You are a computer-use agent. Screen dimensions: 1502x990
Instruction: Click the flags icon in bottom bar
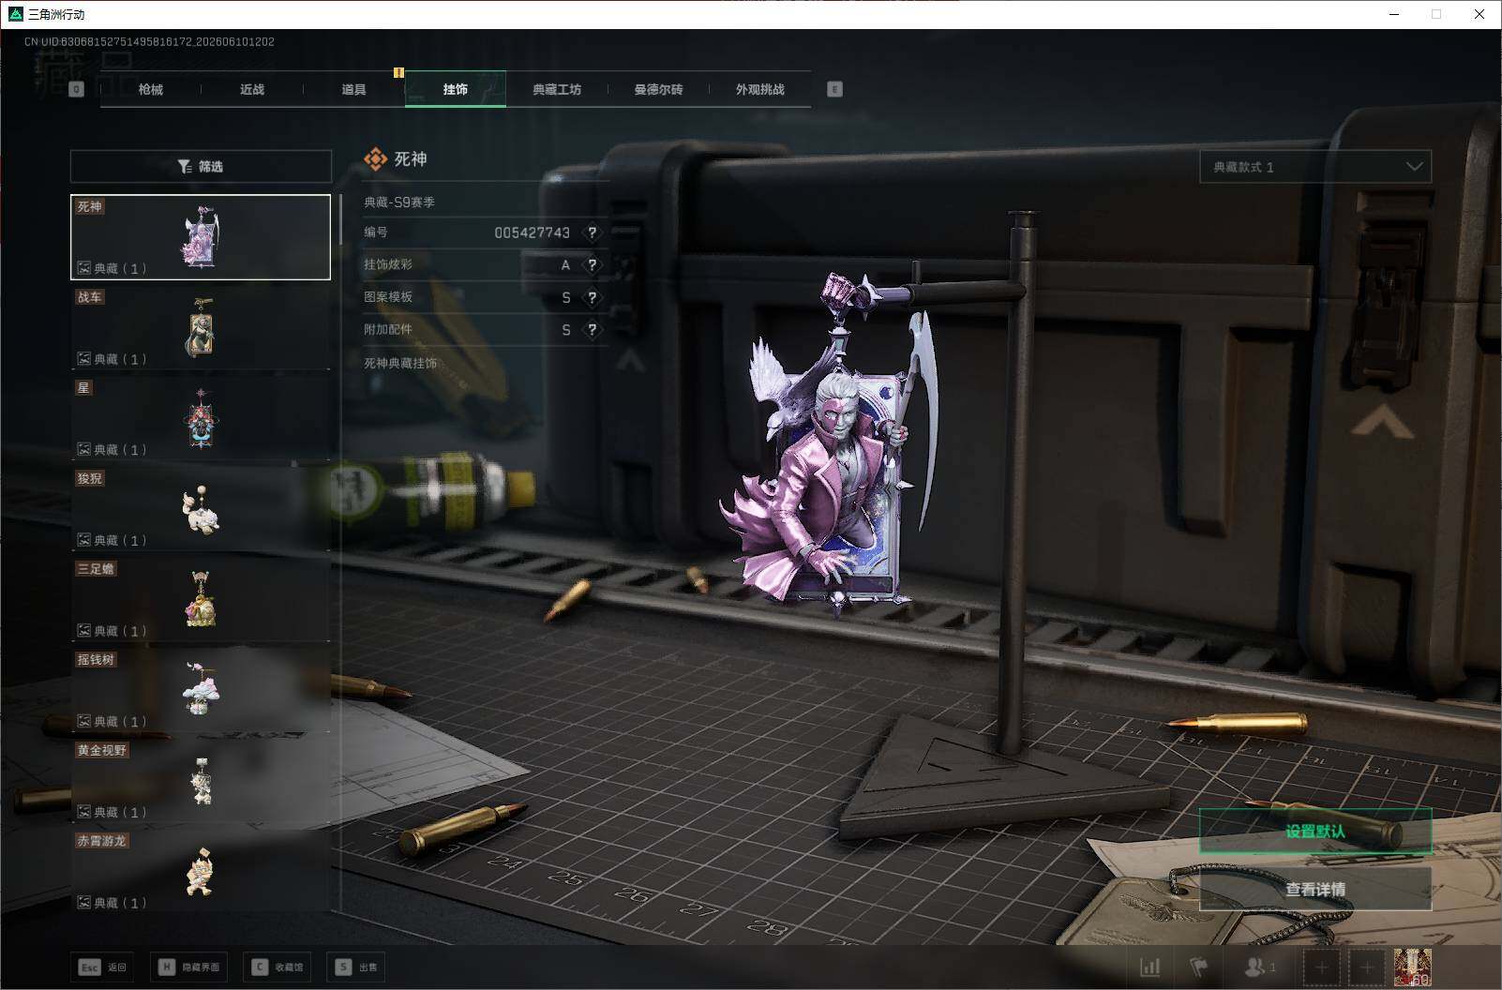pos(1199,967)
